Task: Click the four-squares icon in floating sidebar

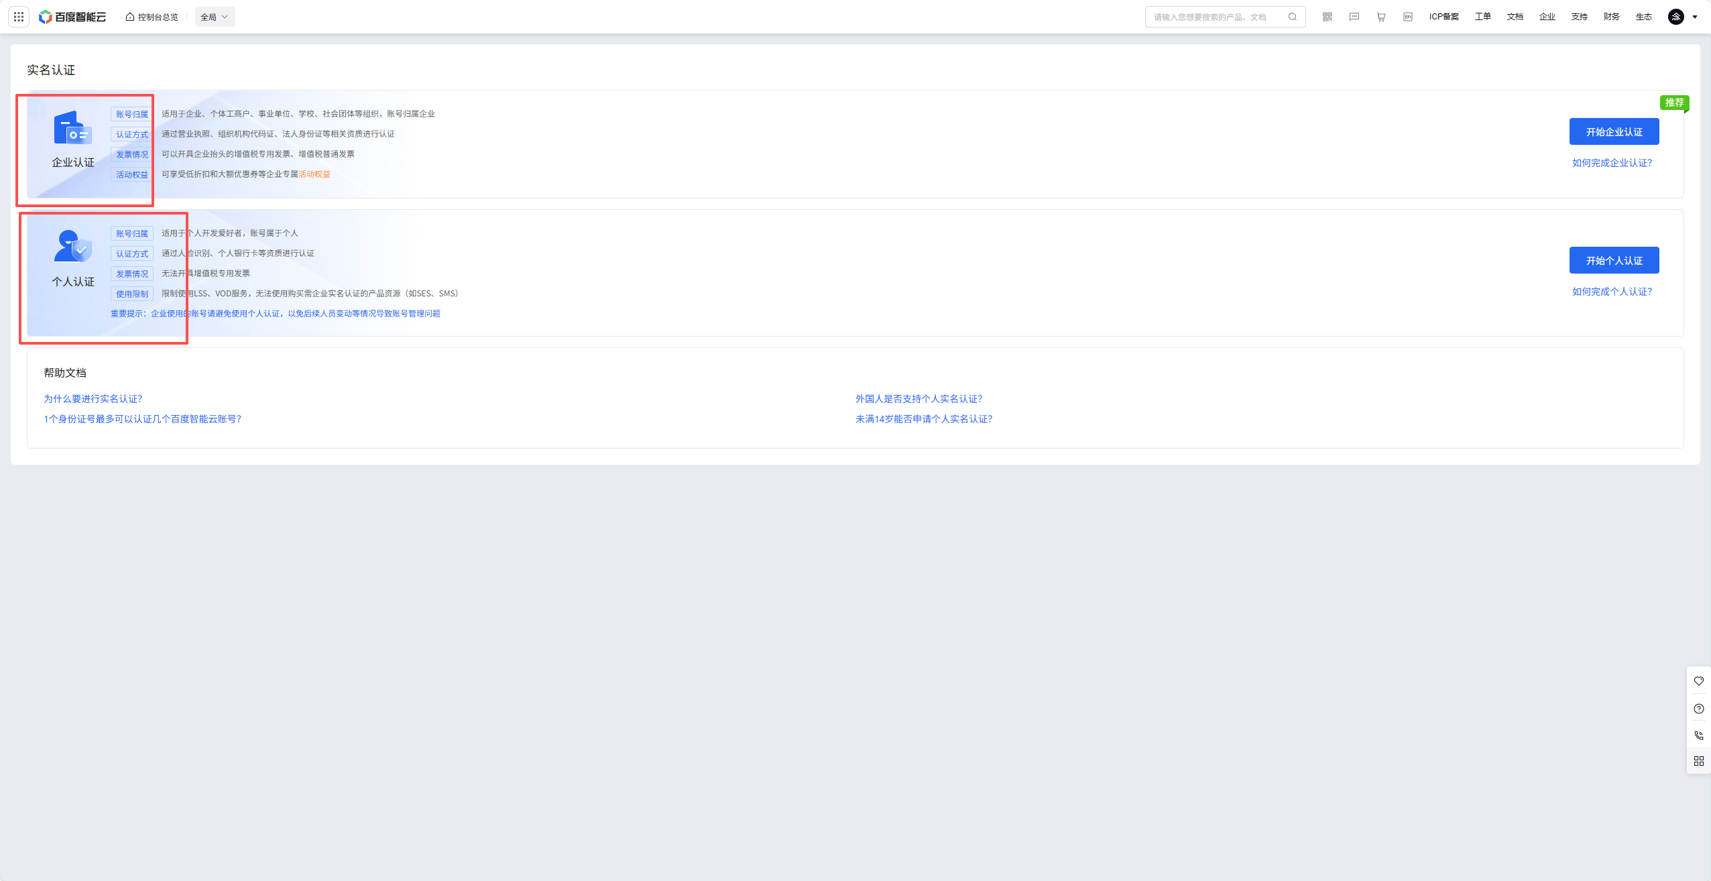Action: [1698, 761]
